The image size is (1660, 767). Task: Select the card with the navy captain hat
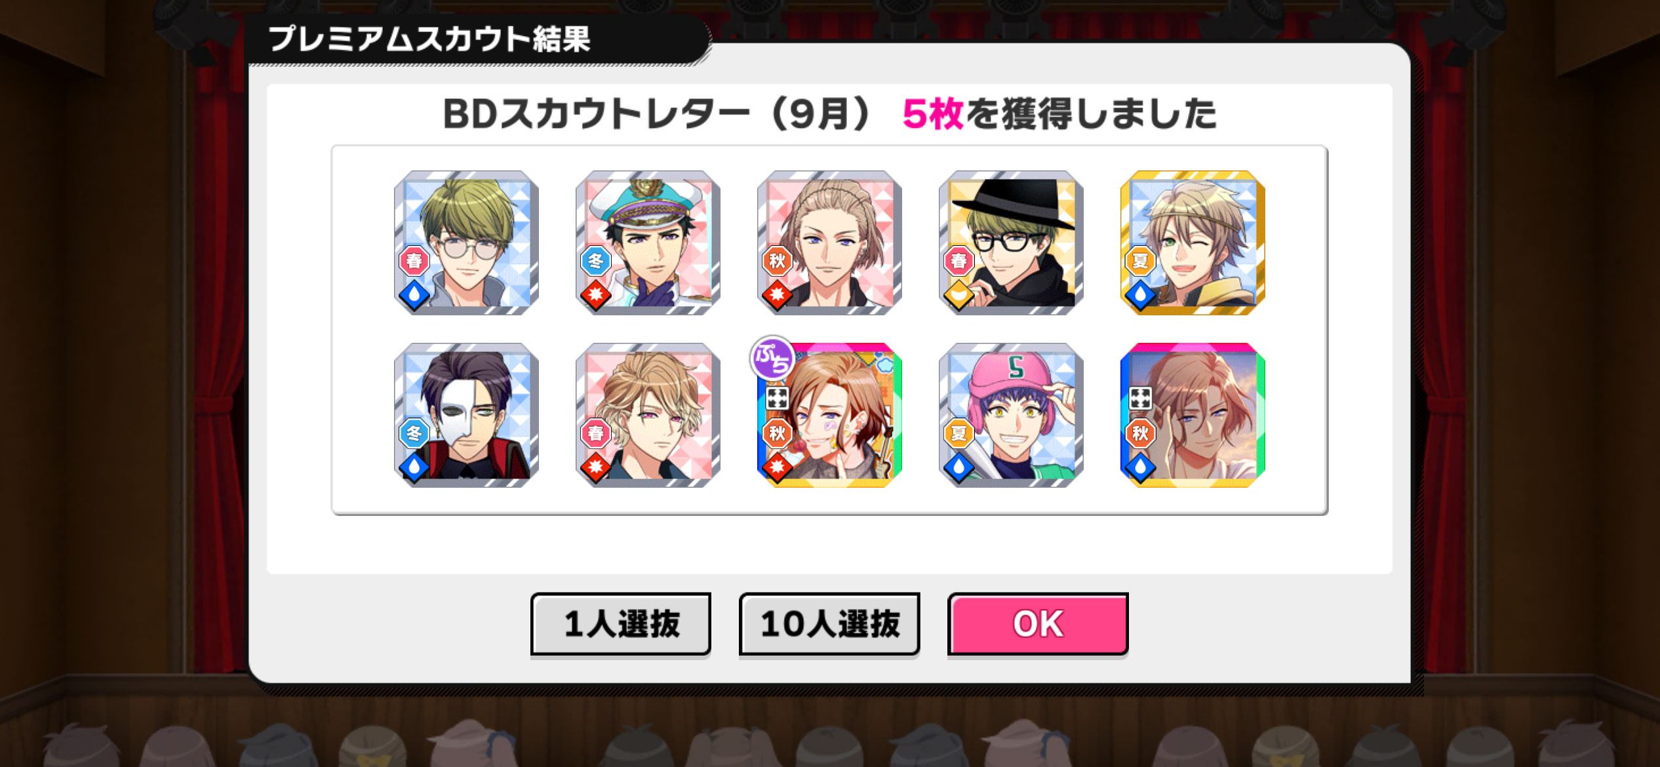pyautogui.click(x=648, y=243)
